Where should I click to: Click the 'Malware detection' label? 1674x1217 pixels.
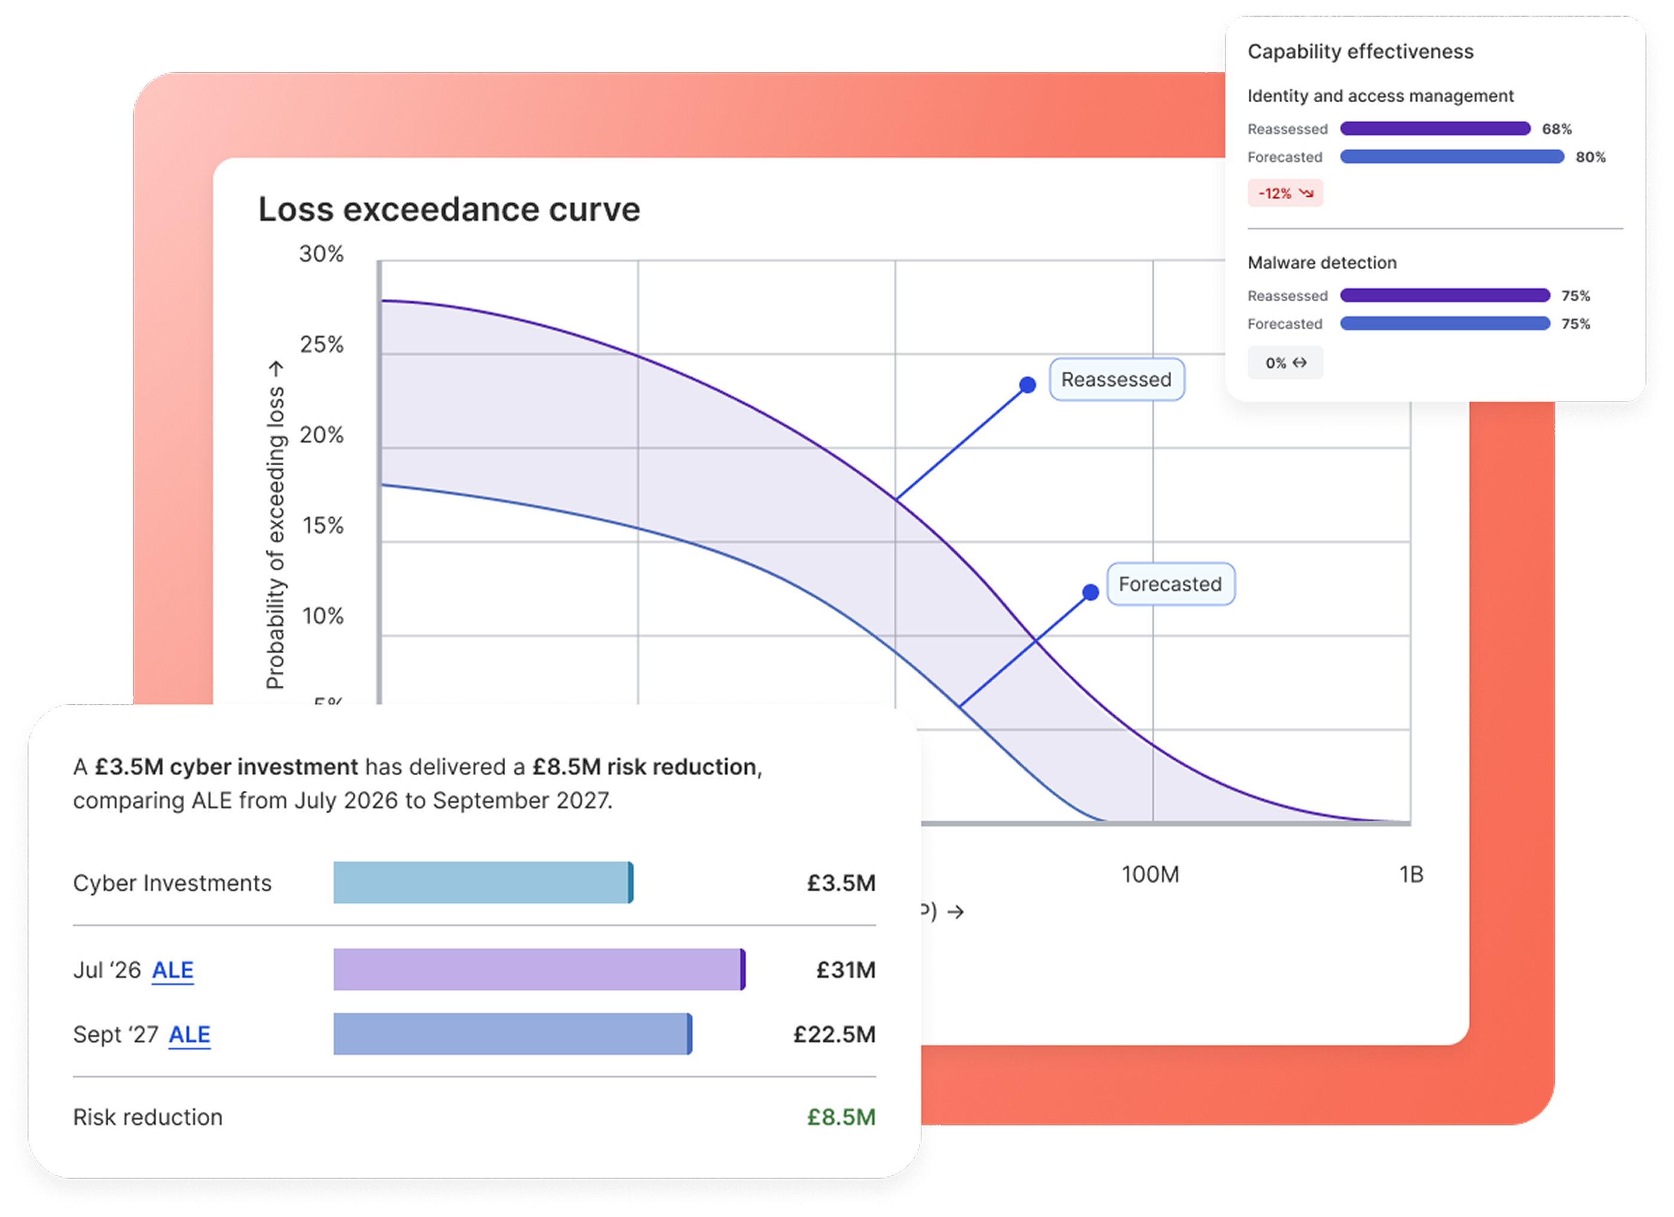(1322, 263)
